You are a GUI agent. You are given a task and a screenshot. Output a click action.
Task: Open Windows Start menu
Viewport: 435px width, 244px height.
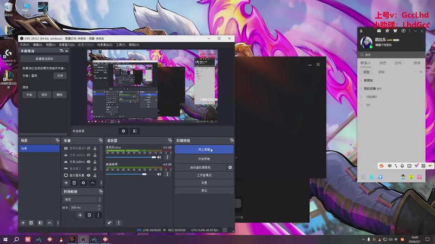(x=5, y=239)
